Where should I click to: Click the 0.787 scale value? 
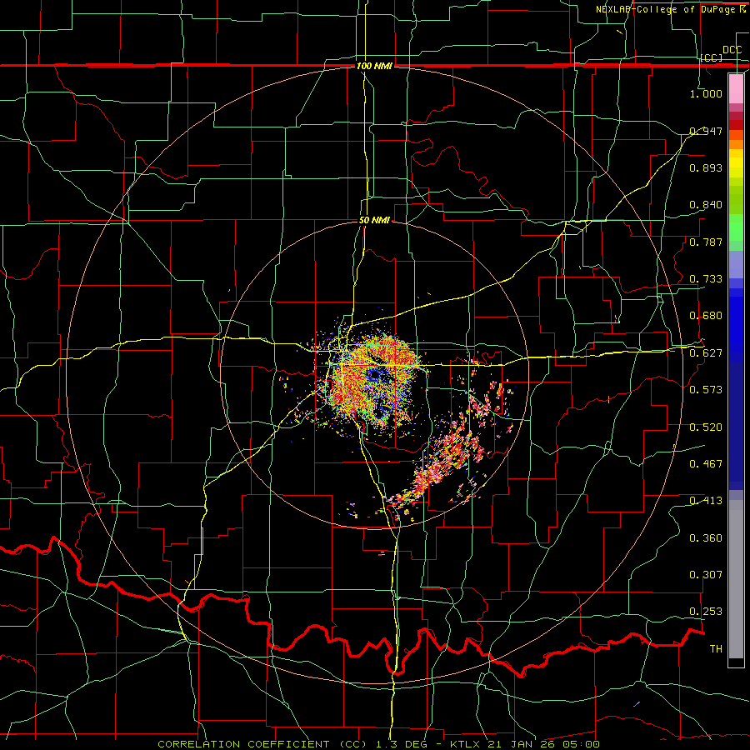(x=706, y=242)
